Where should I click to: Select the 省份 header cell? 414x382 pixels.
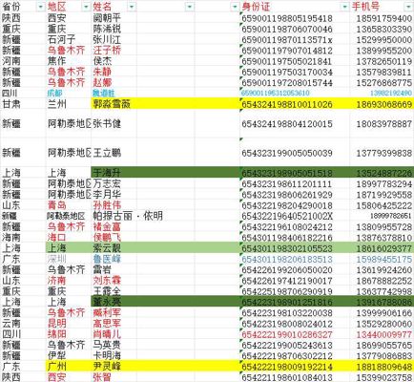tap(23, 7)
